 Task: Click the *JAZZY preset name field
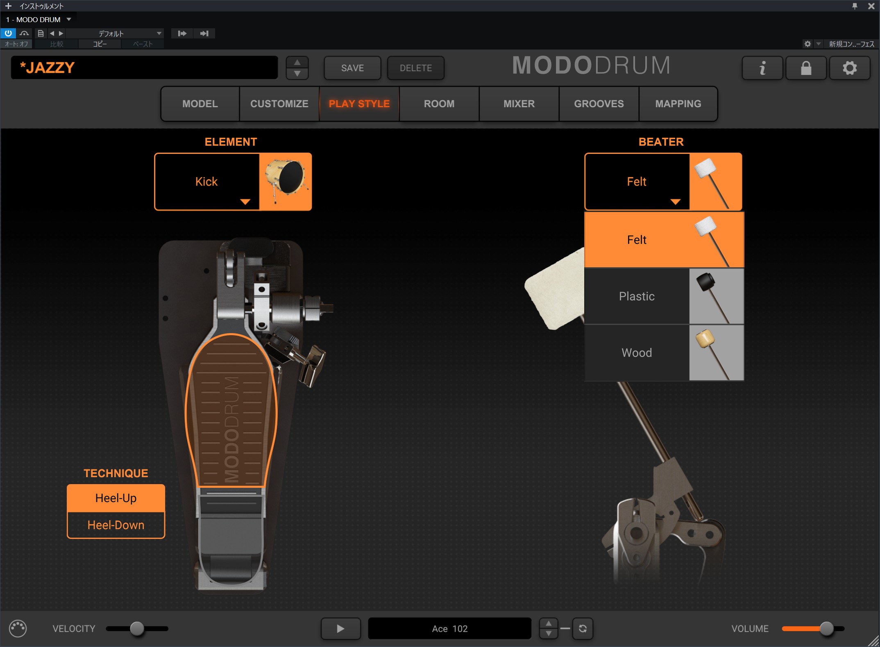[x=144, y=68]
